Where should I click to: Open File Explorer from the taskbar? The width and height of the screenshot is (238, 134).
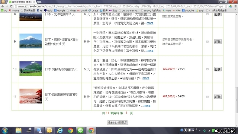tap(19, 131)
